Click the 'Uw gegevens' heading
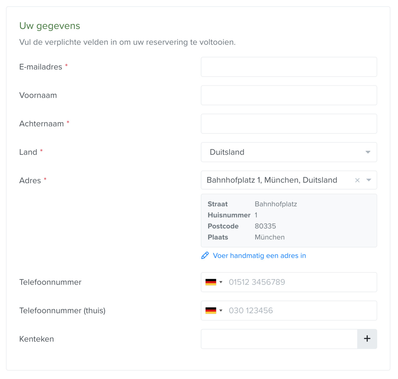Image resolution: width=398 pixels, height=379 pixels. tap(50, 26)
